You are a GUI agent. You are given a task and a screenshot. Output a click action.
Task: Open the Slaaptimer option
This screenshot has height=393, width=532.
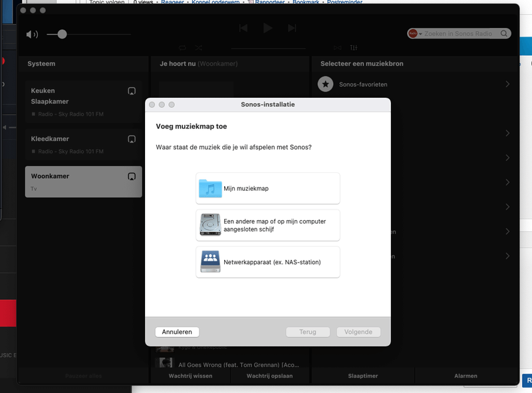click(363, 376)
